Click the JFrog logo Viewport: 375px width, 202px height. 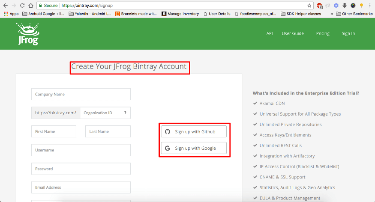point(28,34)
